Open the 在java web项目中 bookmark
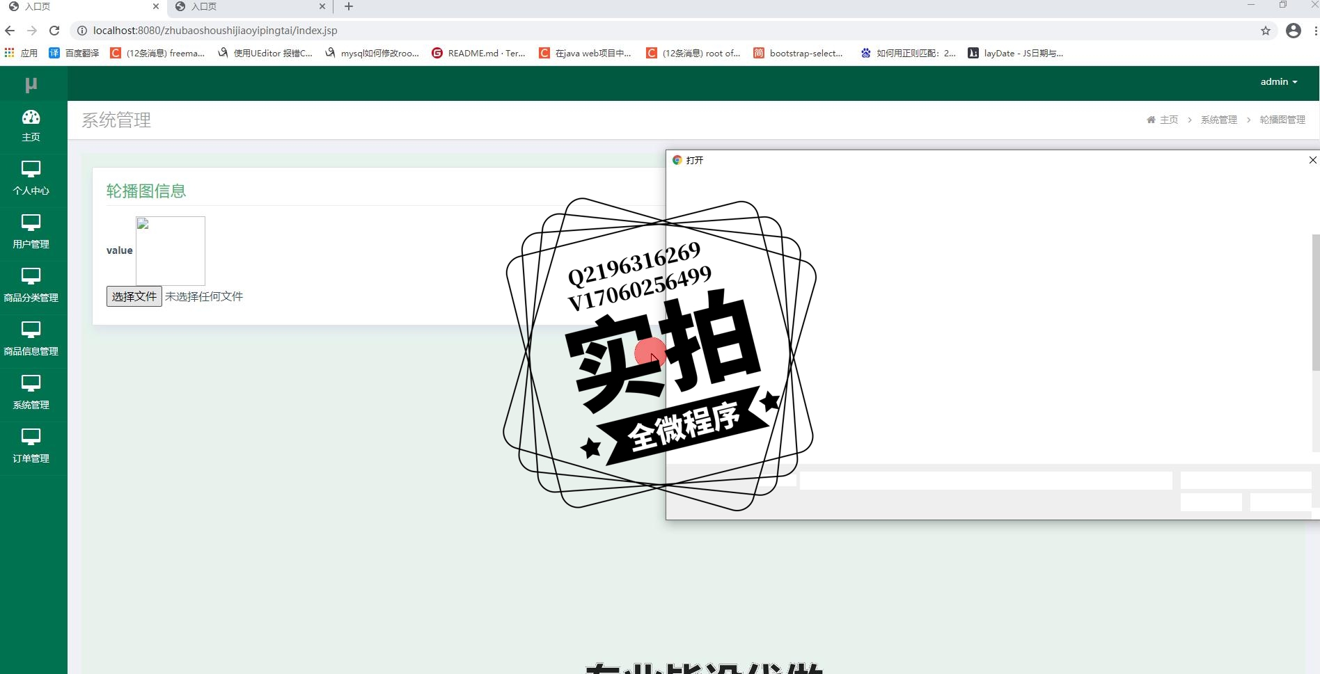This screenshot has height=674, width=1320. click(x=586, y=53)
